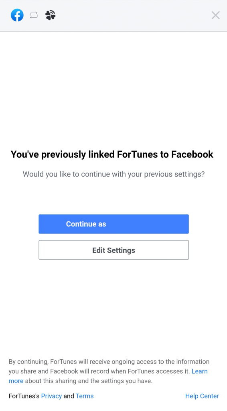Go to the Help Center
Screen dimensions: 227x411
[202, 396]
